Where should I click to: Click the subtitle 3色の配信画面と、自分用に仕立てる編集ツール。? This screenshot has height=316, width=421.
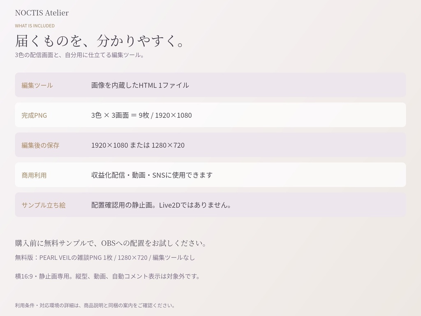[x=80, y=55]
